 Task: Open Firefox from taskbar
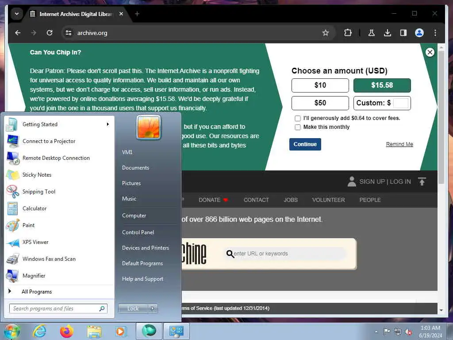pyautogui.click(x=66, y=331)
